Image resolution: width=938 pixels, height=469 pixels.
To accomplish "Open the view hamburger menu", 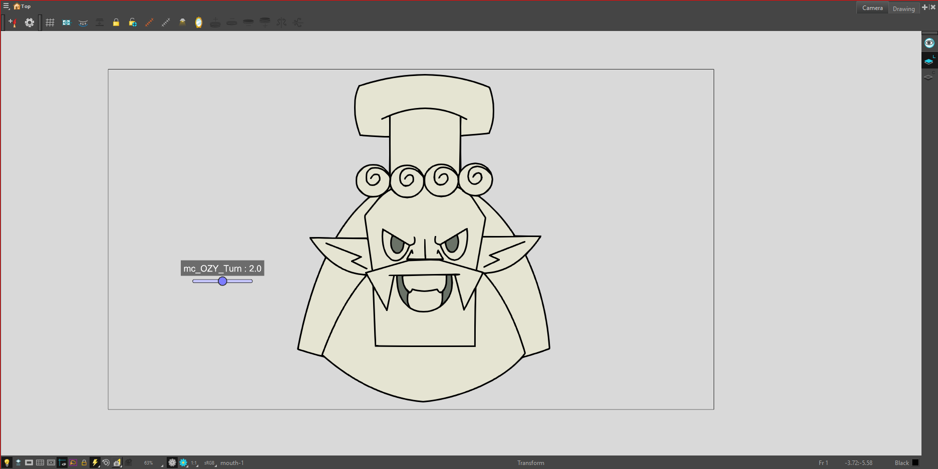I will click(6, 6).
